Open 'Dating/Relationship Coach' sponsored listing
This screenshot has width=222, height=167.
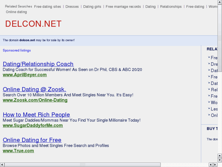(x=38, y=64)
